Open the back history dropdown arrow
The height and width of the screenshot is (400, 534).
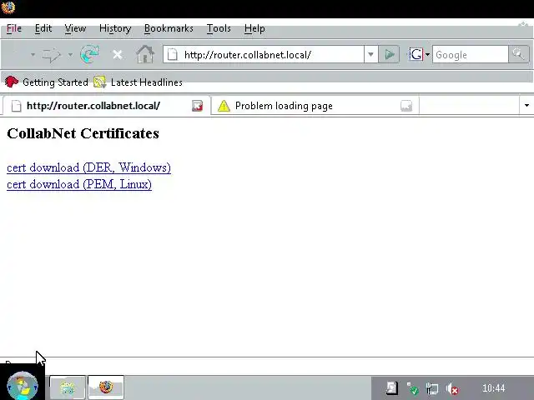click(x=33, y=54)
